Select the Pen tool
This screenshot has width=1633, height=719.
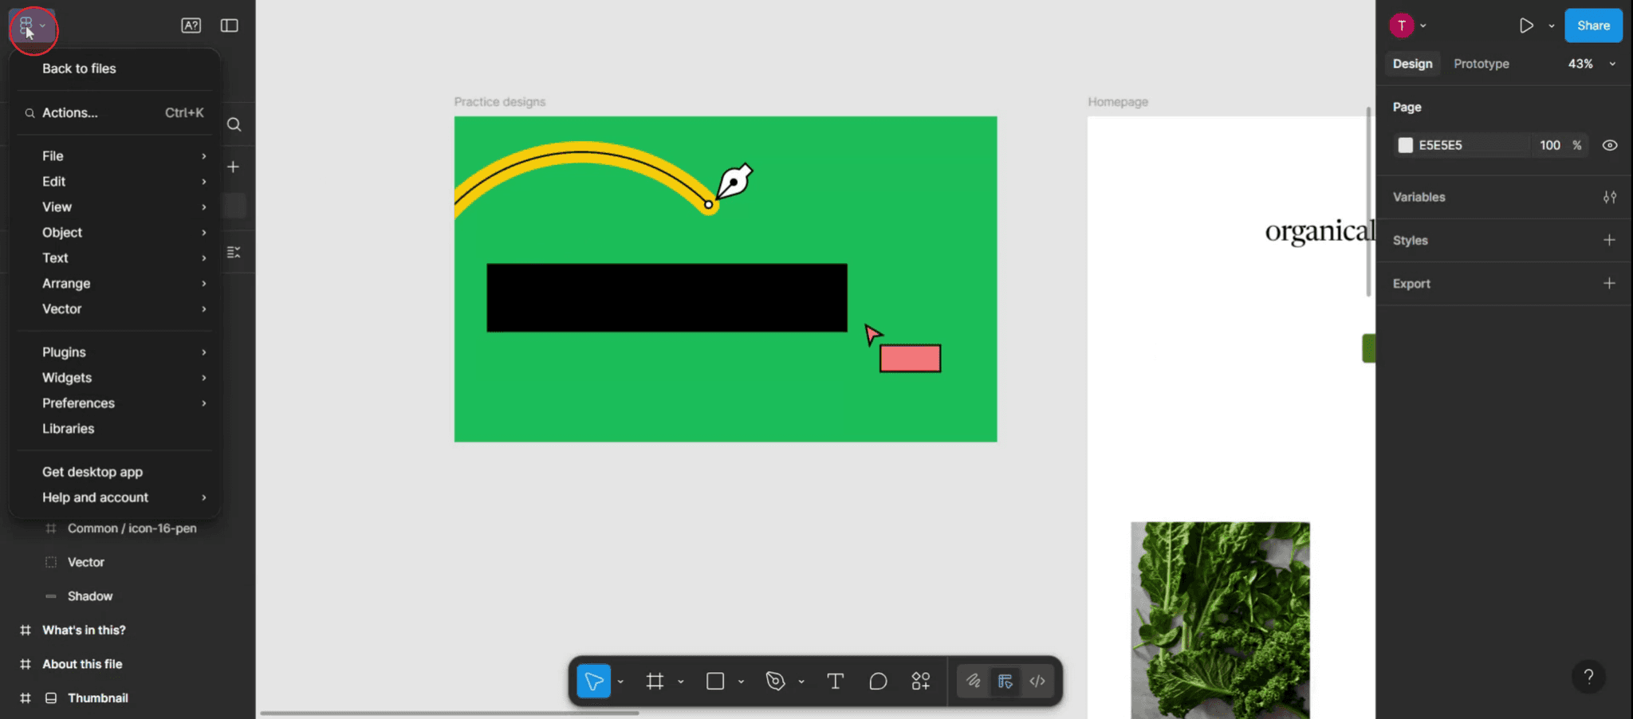pos(775,682)
